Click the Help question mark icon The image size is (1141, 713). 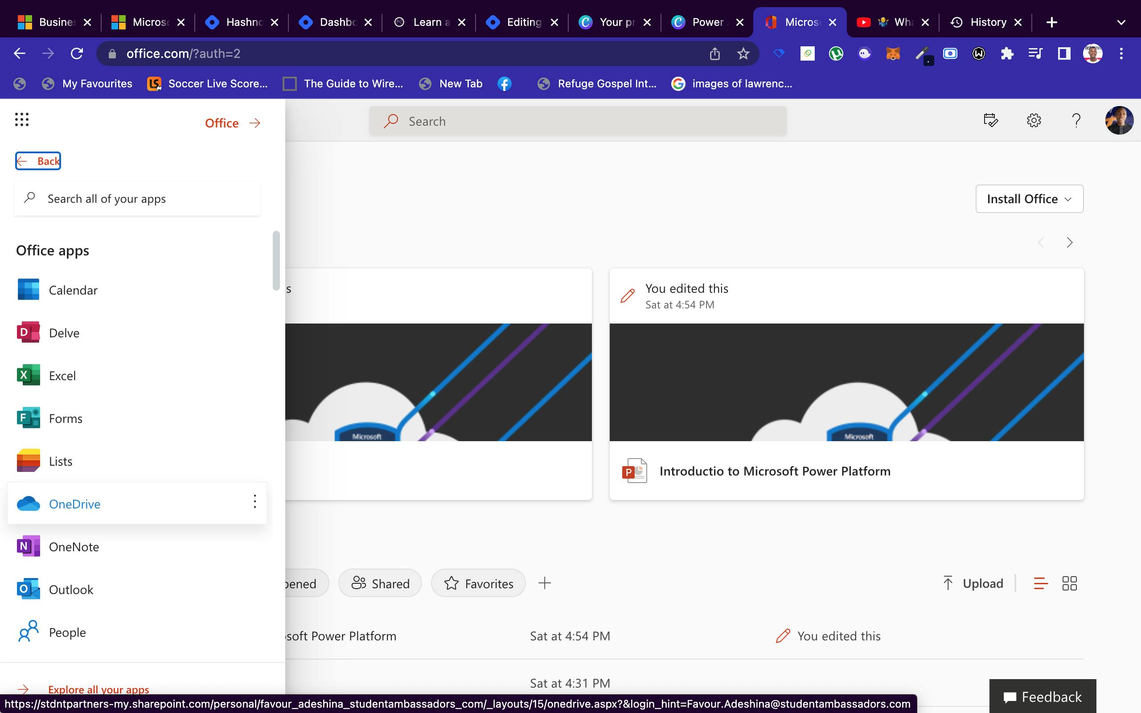tap(1076, 120)
